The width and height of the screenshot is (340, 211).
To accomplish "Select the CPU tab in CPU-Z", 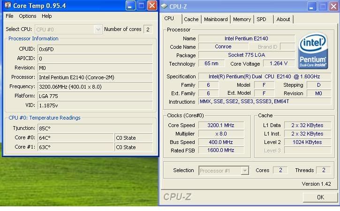I will [x=169, y=19].
